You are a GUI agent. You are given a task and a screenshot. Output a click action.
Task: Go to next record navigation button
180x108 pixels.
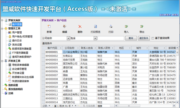[x=72, y=106]
